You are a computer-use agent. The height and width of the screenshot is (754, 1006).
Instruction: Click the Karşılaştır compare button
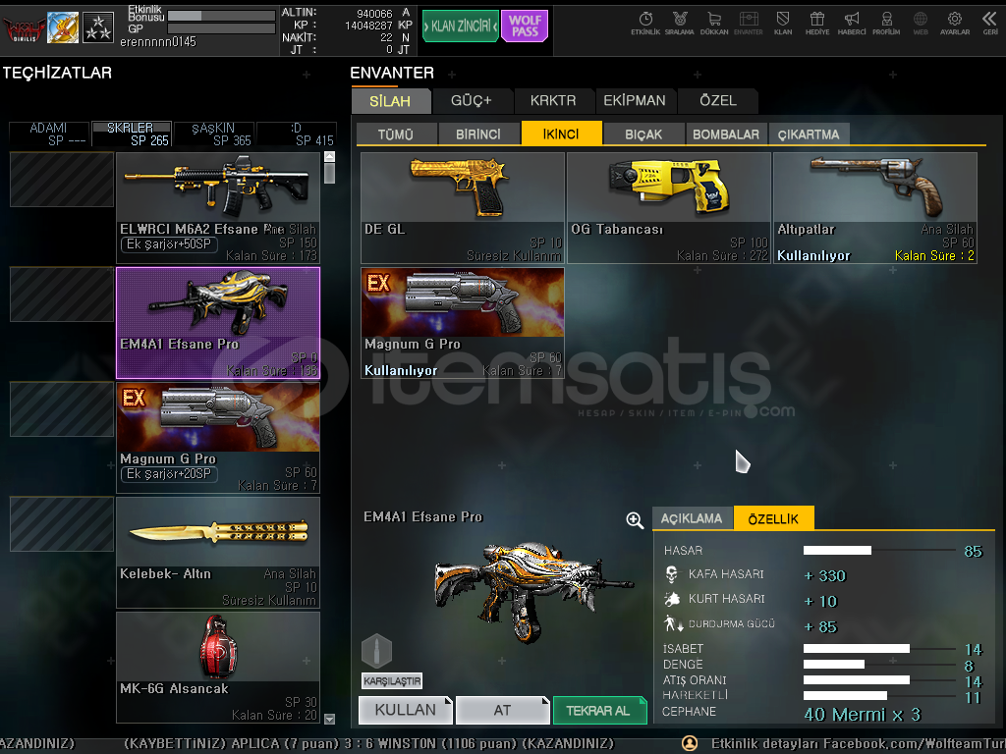click(392, 681)
